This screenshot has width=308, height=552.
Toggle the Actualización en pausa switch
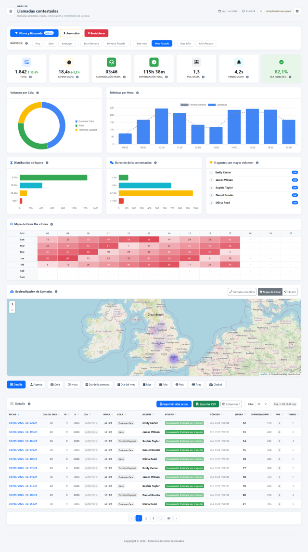(262, 11)
